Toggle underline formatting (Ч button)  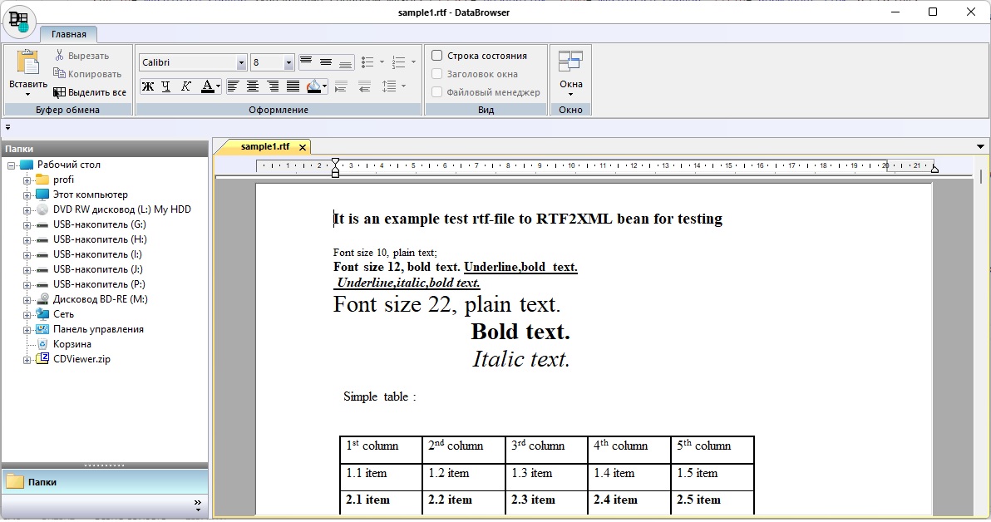click(167, 86)
